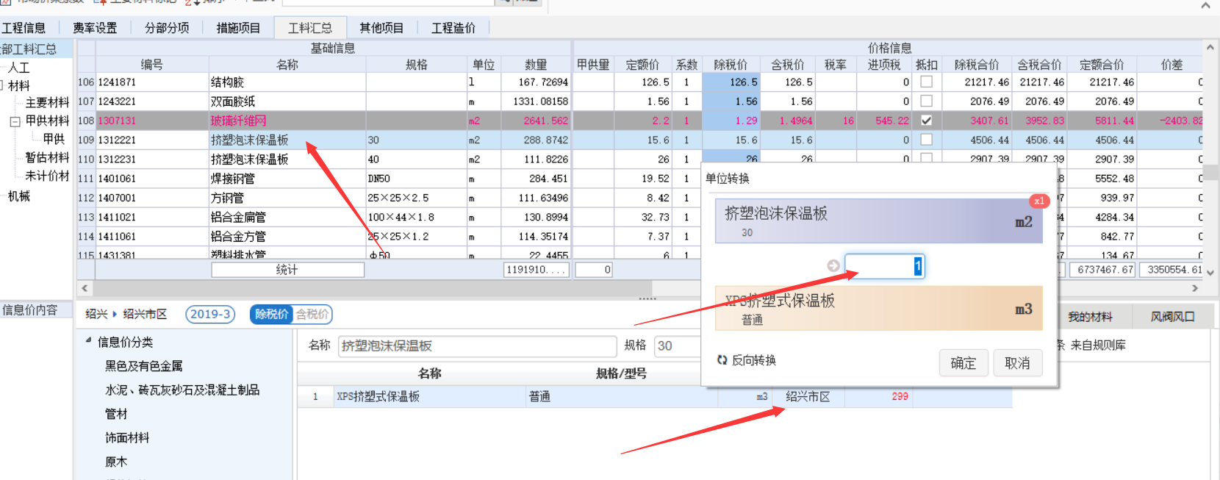The image size is (1220, 480).
Task: Open the 工程造价 tab
Action: pyautogui.click(x=453, y=28)
